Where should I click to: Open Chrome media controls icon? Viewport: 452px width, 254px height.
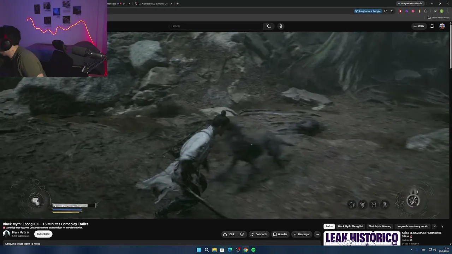pyautogui.click(x=435, y=11)
